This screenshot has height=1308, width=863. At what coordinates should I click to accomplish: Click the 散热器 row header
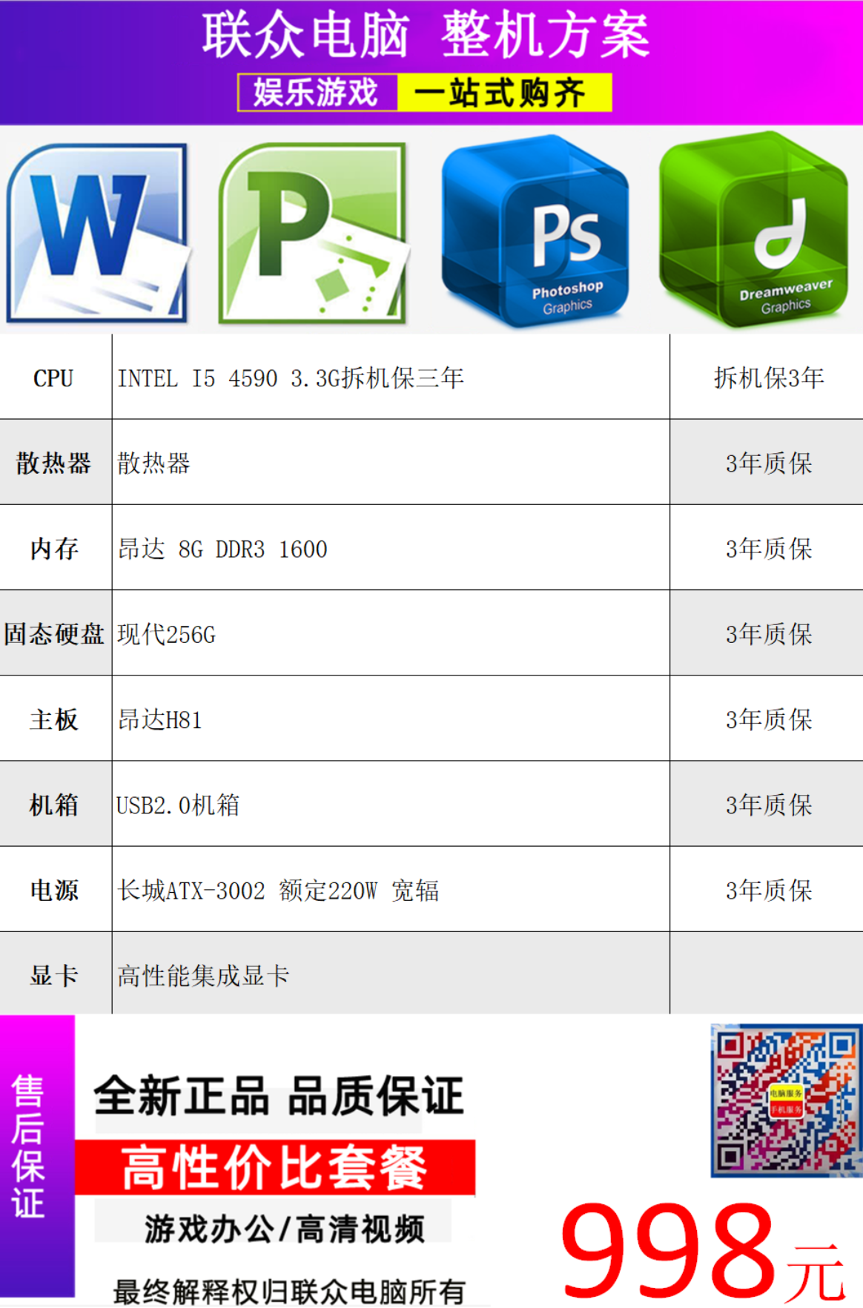pyautogui.click(x=54, y=463)
